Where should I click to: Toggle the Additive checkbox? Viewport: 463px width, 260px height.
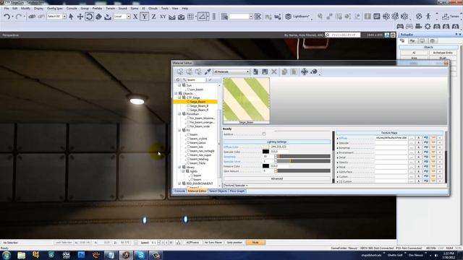264,134
